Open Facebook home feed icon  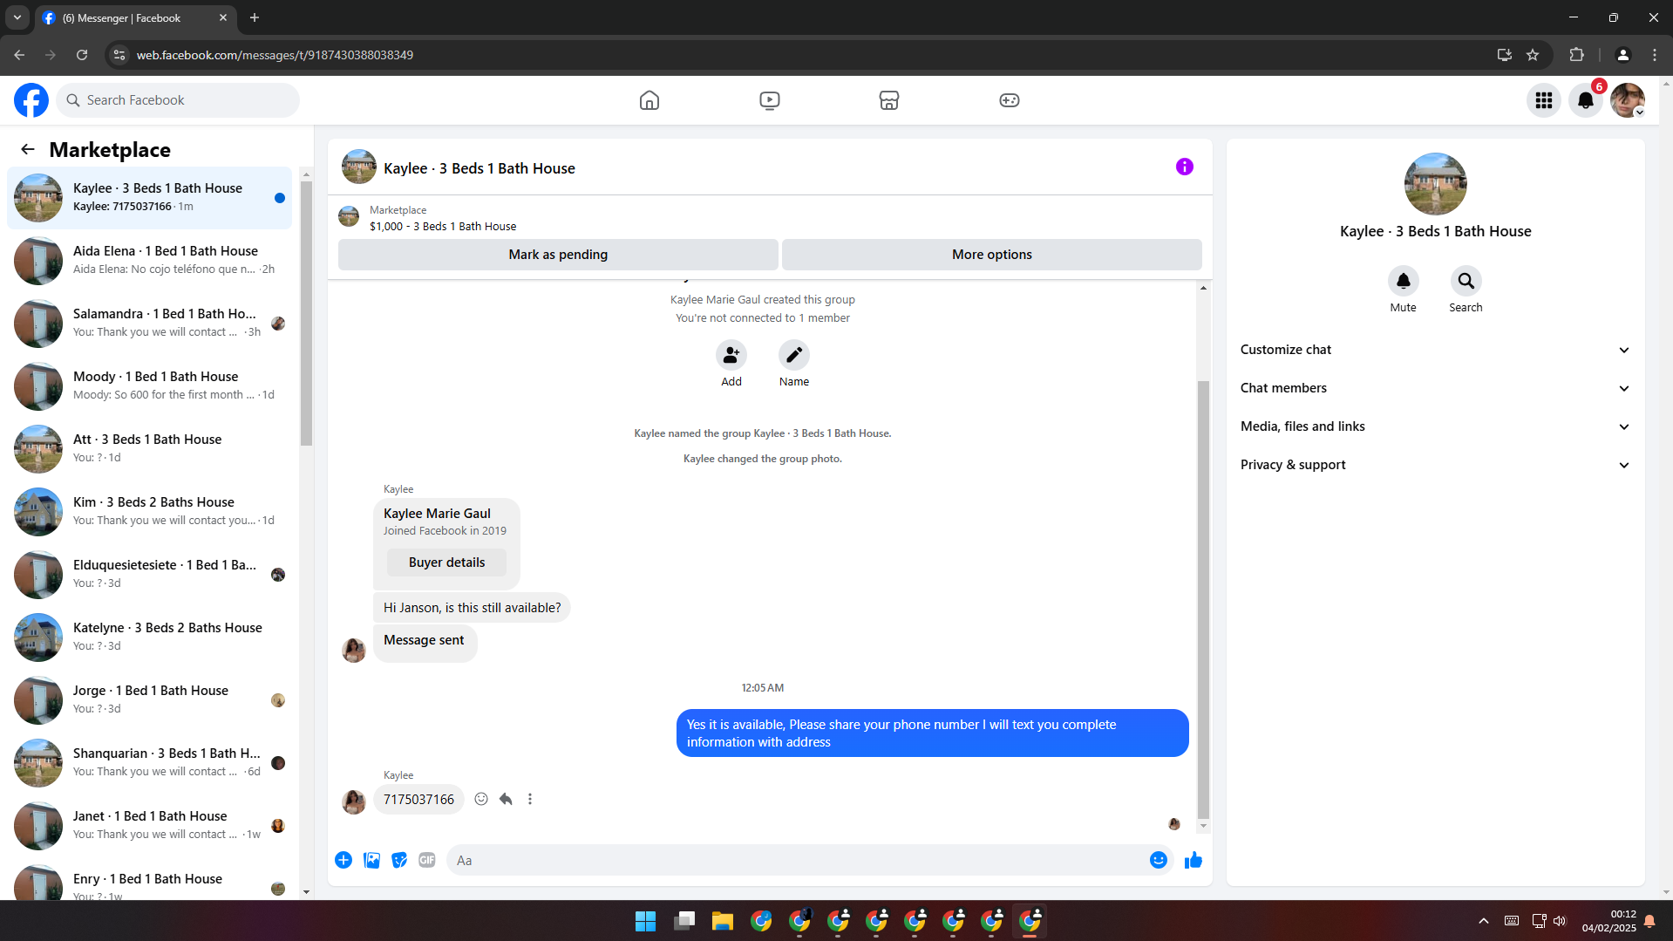649,100
